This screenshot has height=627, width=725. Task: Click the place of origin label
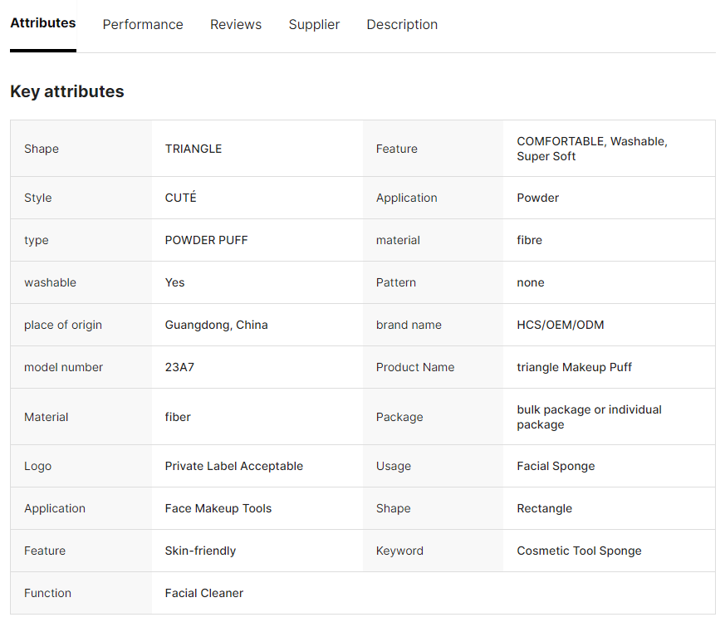click(x=63, y=325)
